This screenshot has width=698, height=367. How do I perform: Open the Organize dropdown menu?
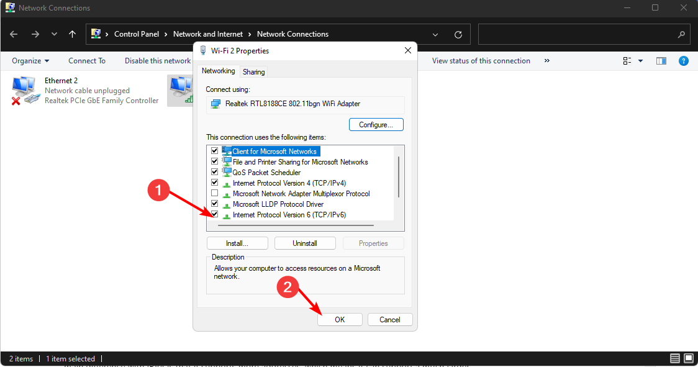[30, 61]
